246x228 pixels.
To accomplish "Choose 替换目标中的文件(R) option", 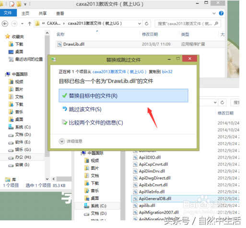I will click(123, 96).
